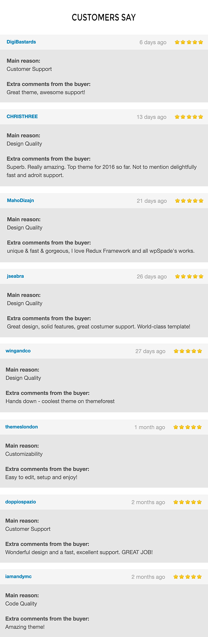Visit doppiospazio user profile
Screen dimensions: 208x637
point(20,502)
